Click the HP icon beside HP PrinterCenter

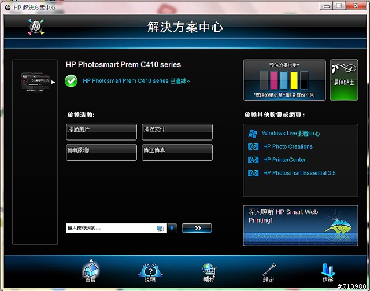(253, 160)
